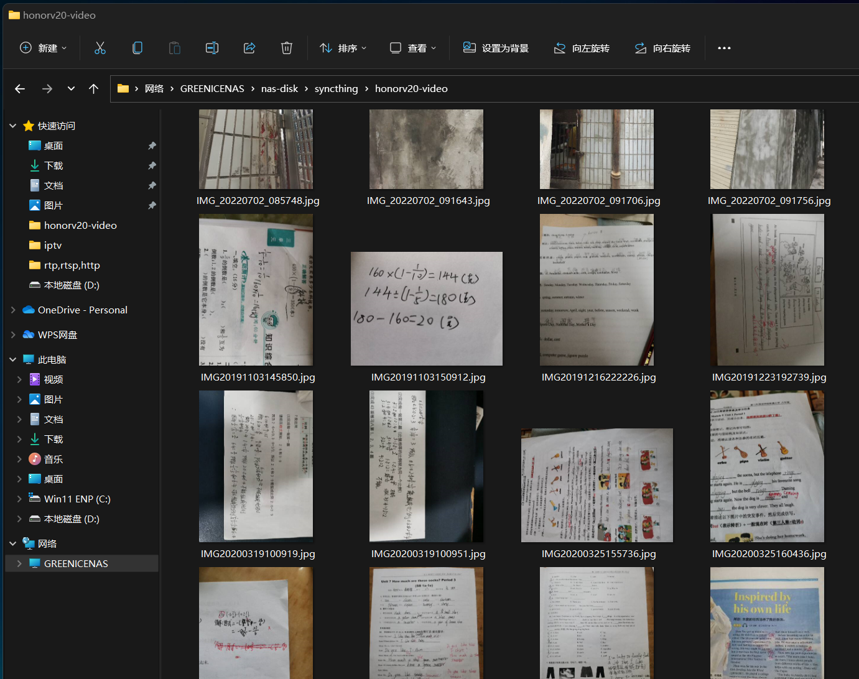The width and height of the screenshot is (859, 679).
Task: Click the Delete trash can icon
Action: [x=287, y=48]
